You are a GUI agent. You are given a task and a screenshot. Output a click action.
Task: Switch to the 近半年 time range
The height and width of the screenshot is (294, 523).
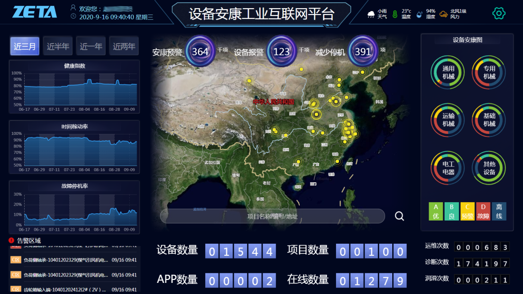point(58,46)
